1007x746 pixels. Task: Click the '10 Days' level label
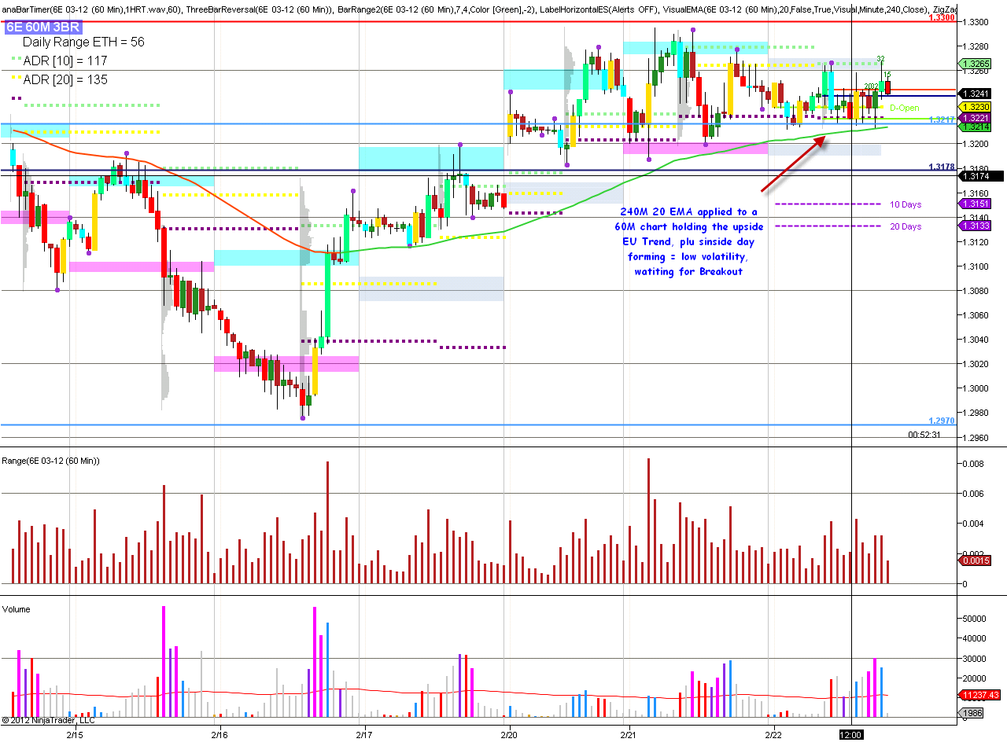tap(906, 204)
